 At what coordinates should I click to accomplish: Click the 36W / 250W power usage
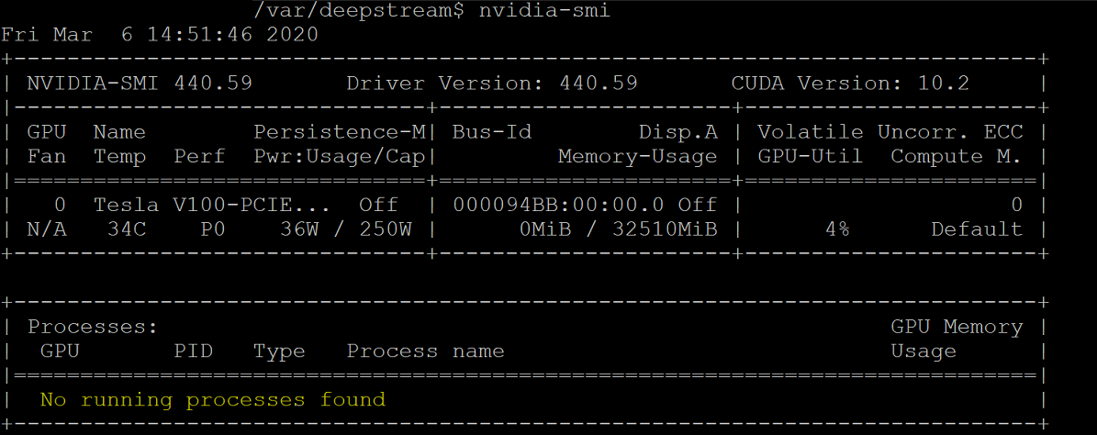(x=345, y=229)
